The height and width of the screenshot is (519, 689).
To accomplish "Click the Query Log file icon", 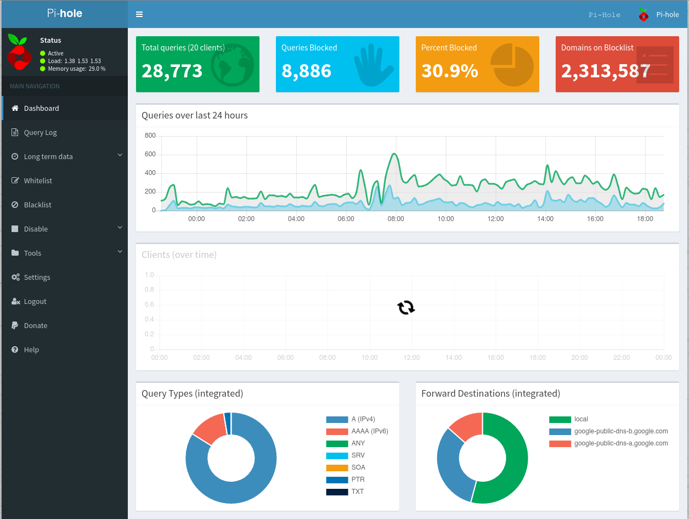I will click(x=15, y=132).
